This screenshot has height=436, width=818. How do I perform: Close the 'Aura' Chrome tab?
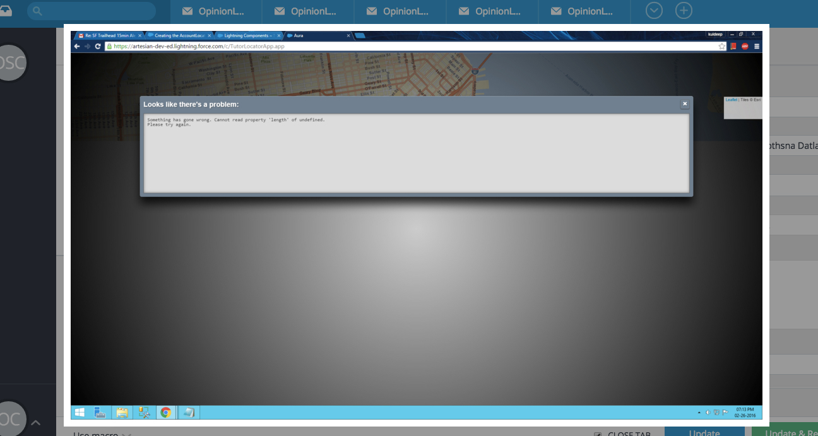pos(348,35)
